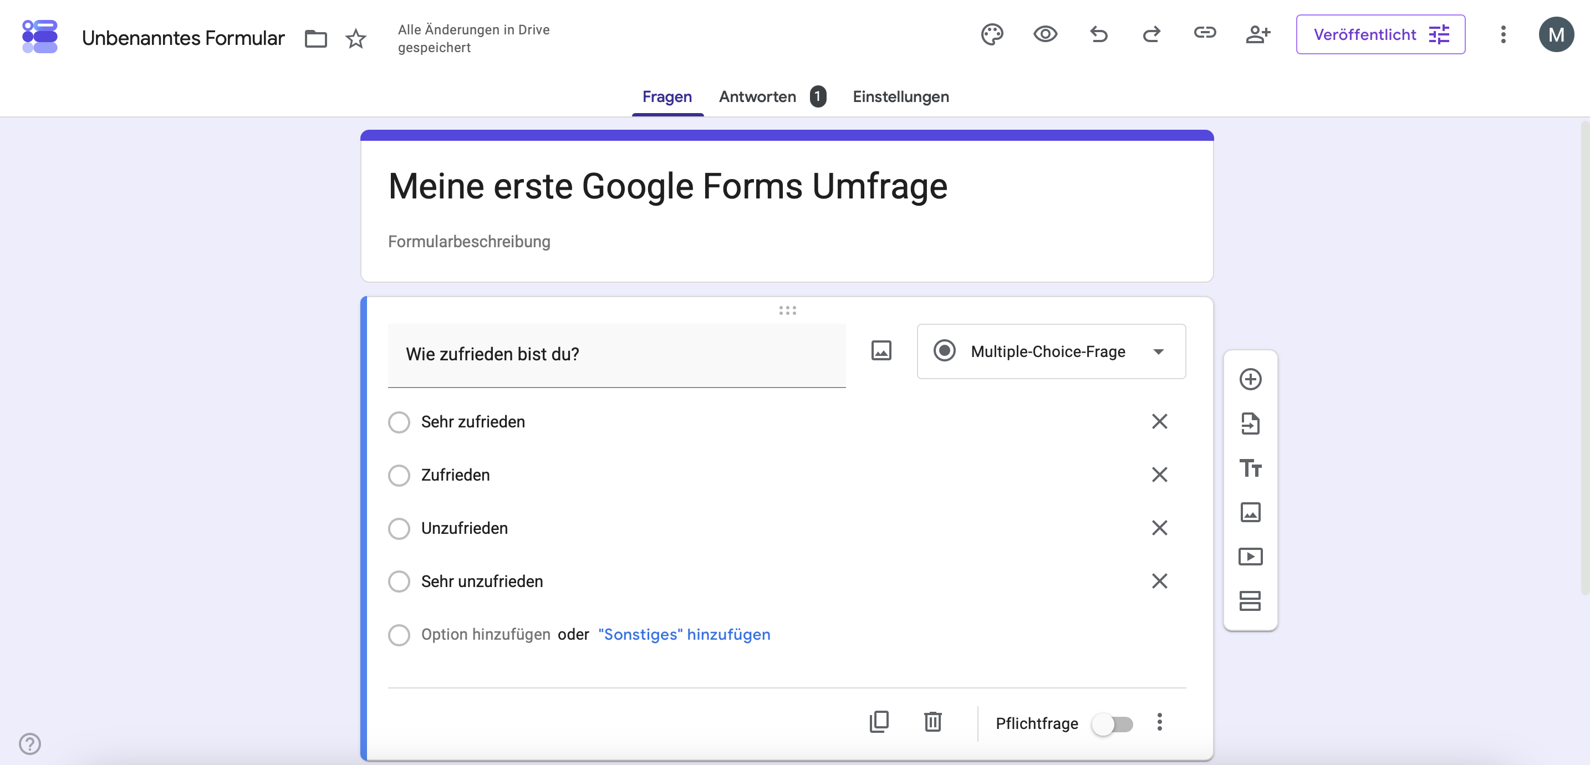Toggle the Pflichtfrage switch
This screenshot has height=765, width=1590.
(x=1112, y=723)
